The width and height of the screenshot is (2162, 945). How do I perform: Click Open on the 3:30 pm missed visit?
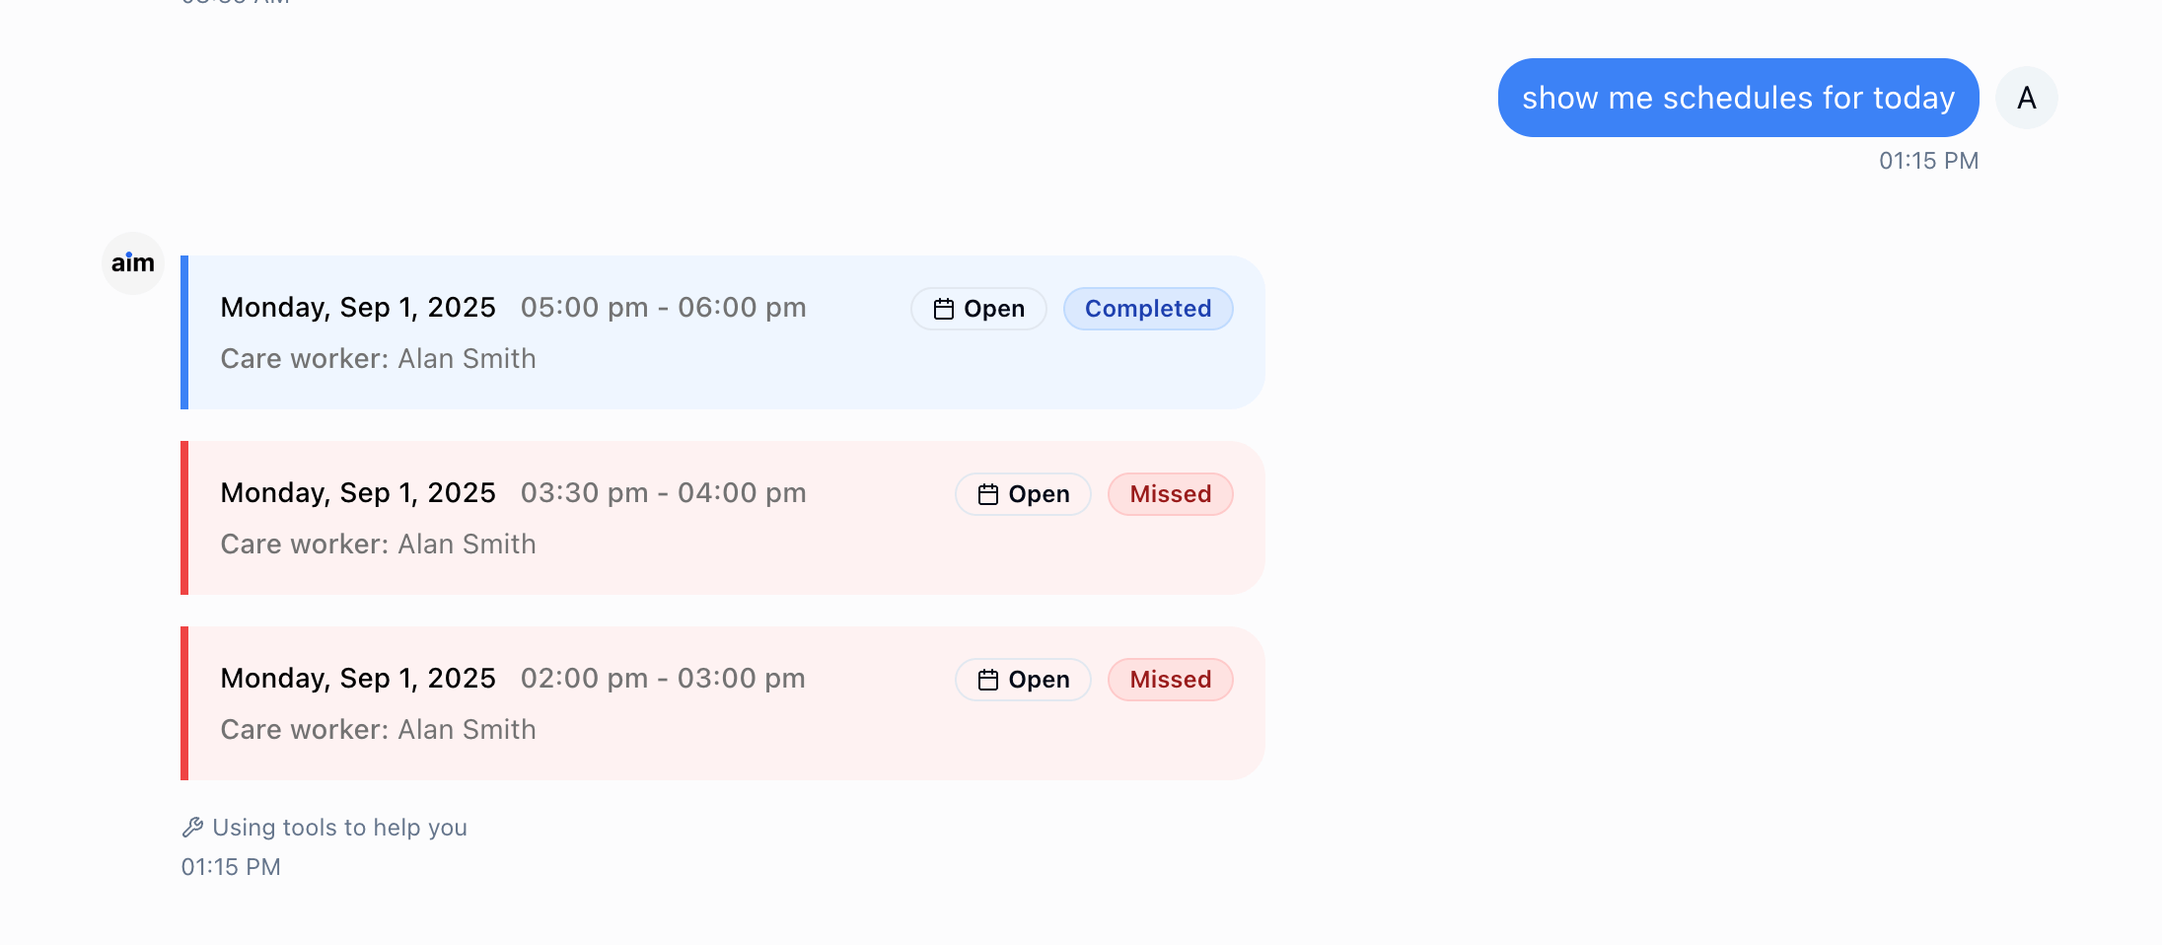(x=1022, y=493)
